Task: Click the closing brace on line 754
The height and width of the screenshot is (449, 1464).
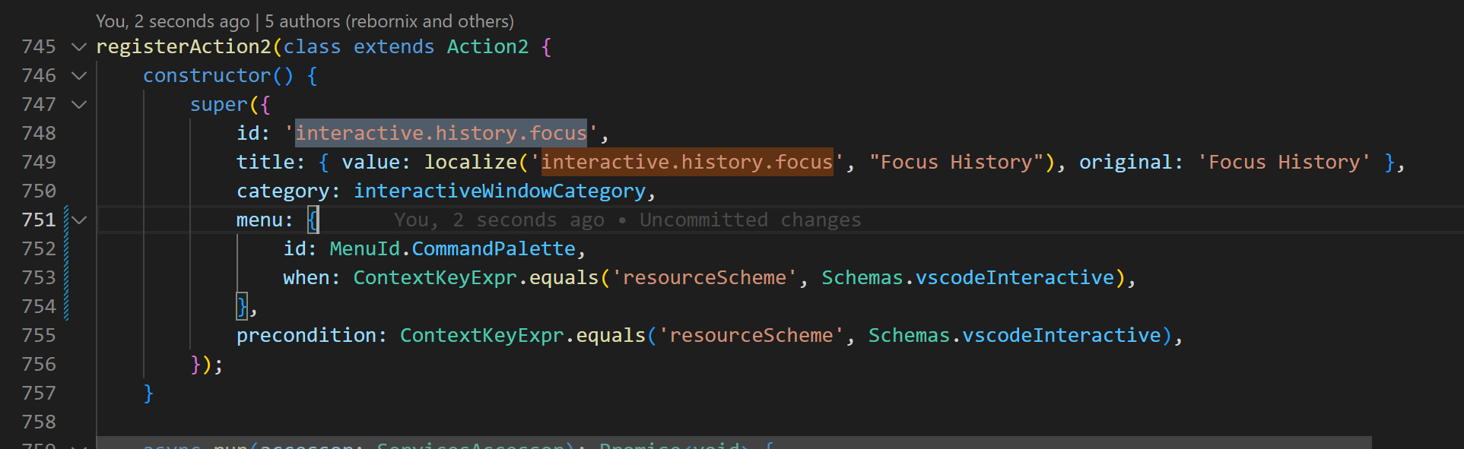Action: point(242,307)
